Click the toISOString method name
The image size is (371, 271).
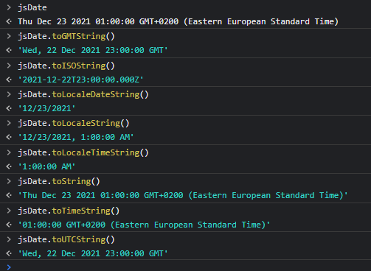[x=79, y=66]
